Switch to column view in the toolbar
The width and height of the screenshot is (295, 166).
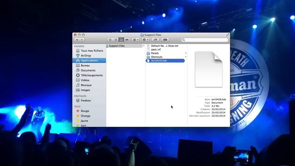(121, 40)
